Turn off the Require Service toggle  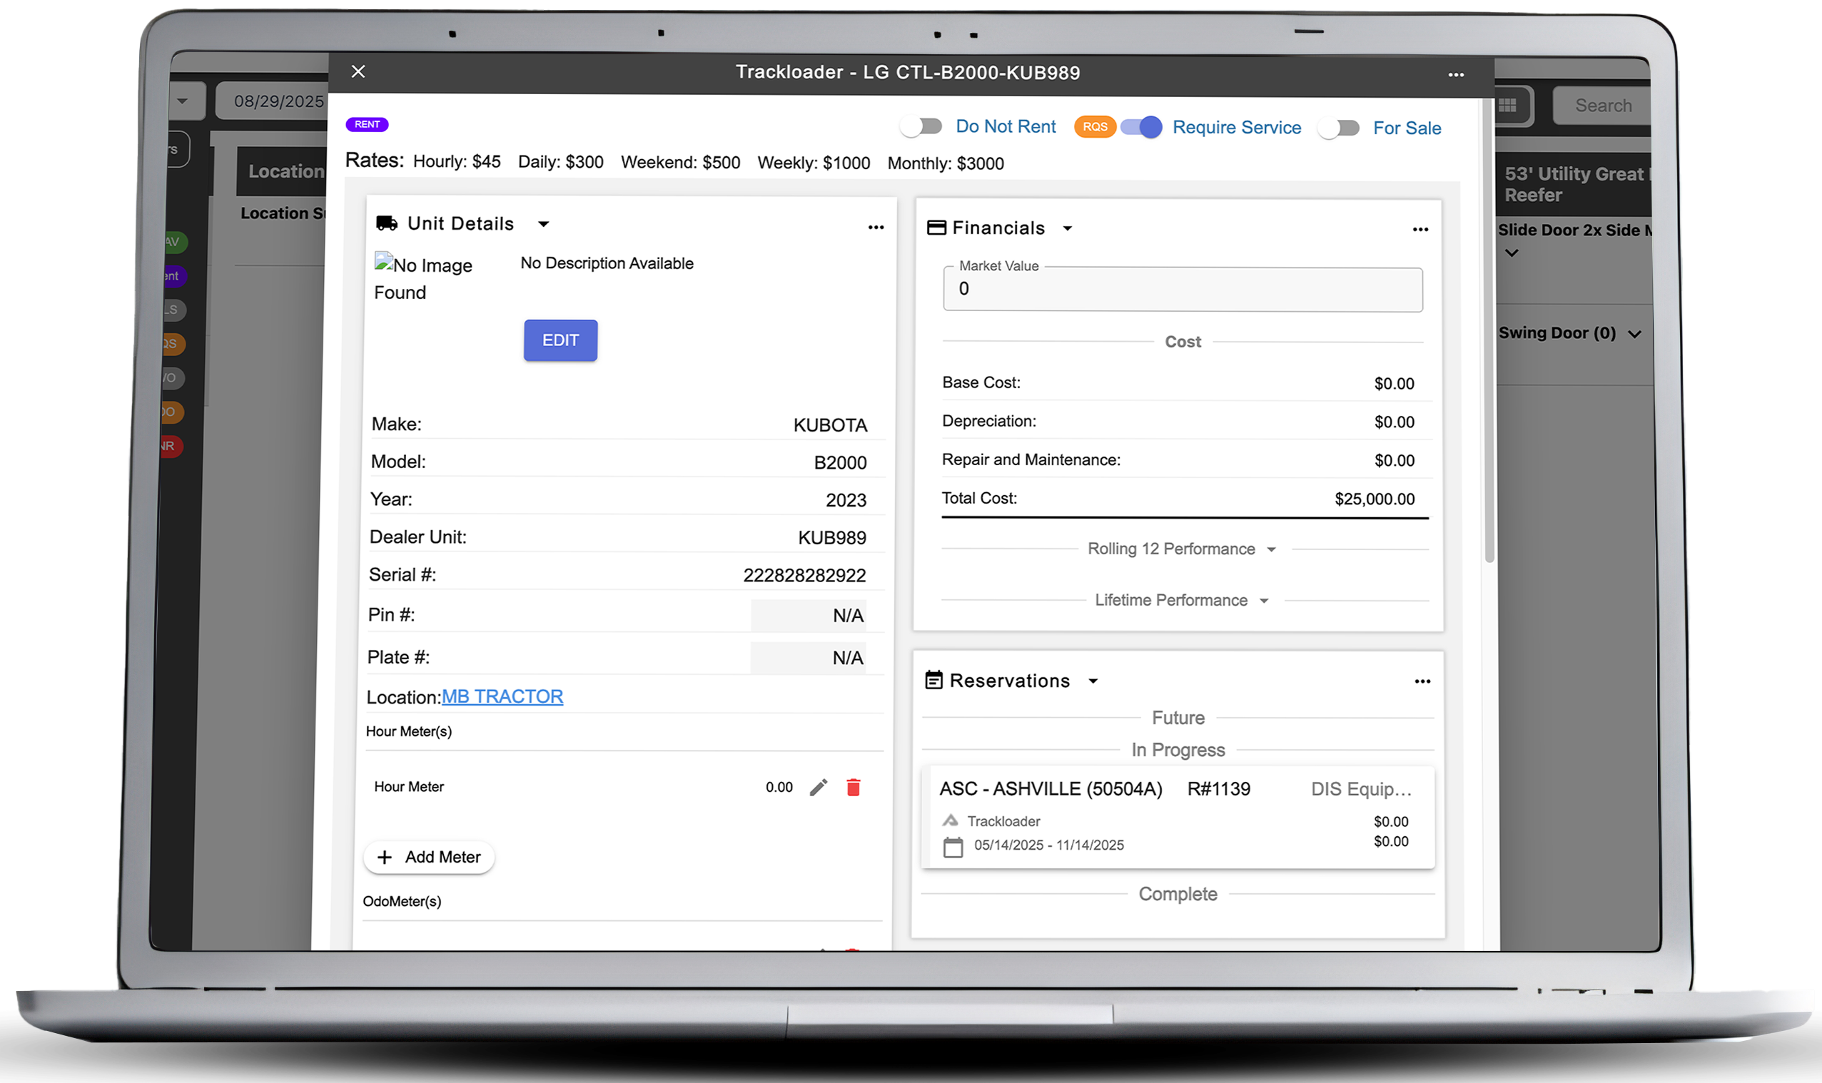[1141, 128]
